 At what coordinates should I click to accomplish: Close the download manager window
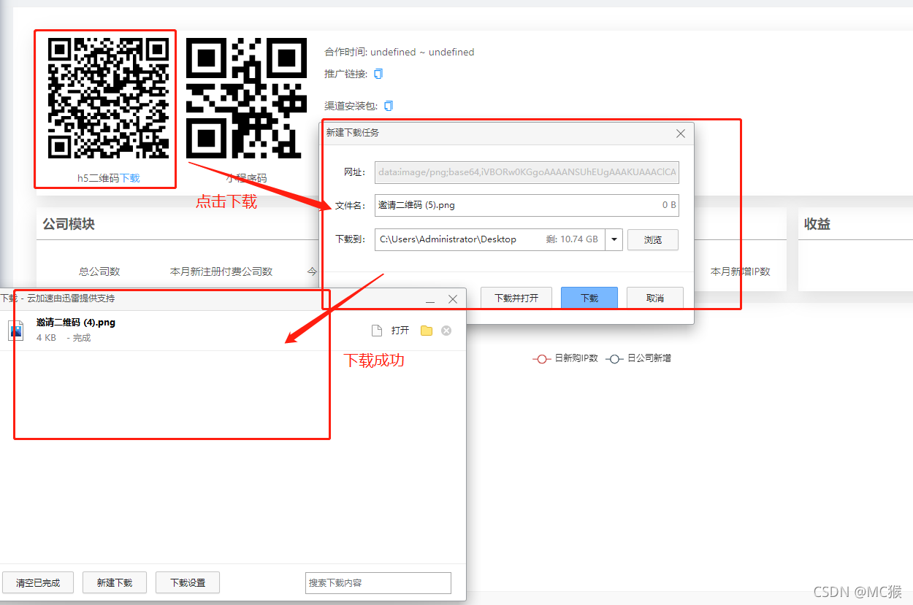point(453,299)
